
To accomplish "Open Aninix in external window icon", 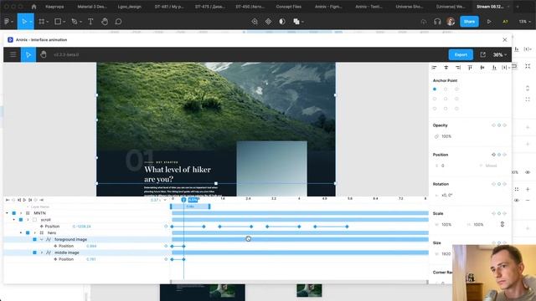I will click(x=482, y=54).
